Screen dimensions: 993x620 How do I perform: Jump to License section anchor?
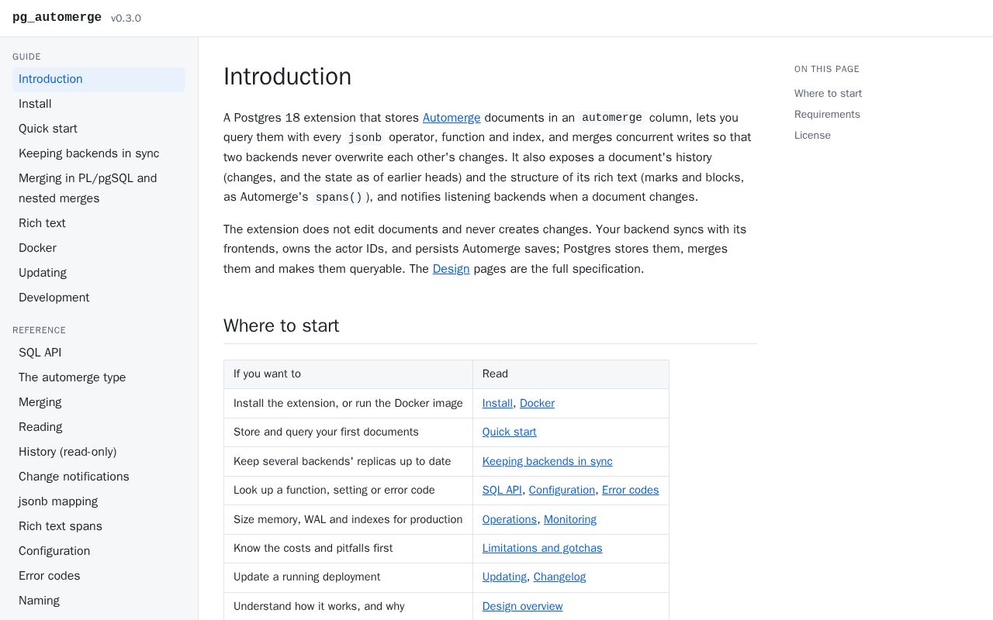point(812,135)
